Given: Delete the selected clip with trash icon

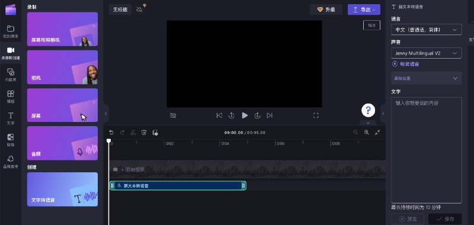Looking at the screenshot, I should 144,132.
